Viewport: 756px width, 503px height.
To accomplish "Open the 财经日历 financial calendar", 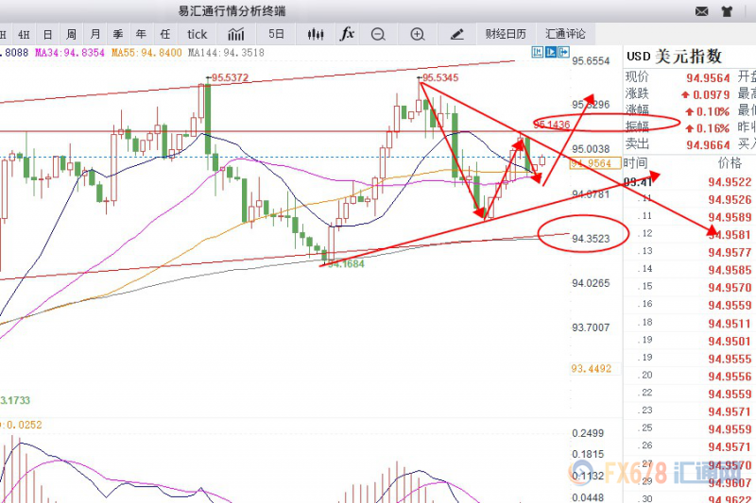I will coord(505,34).
